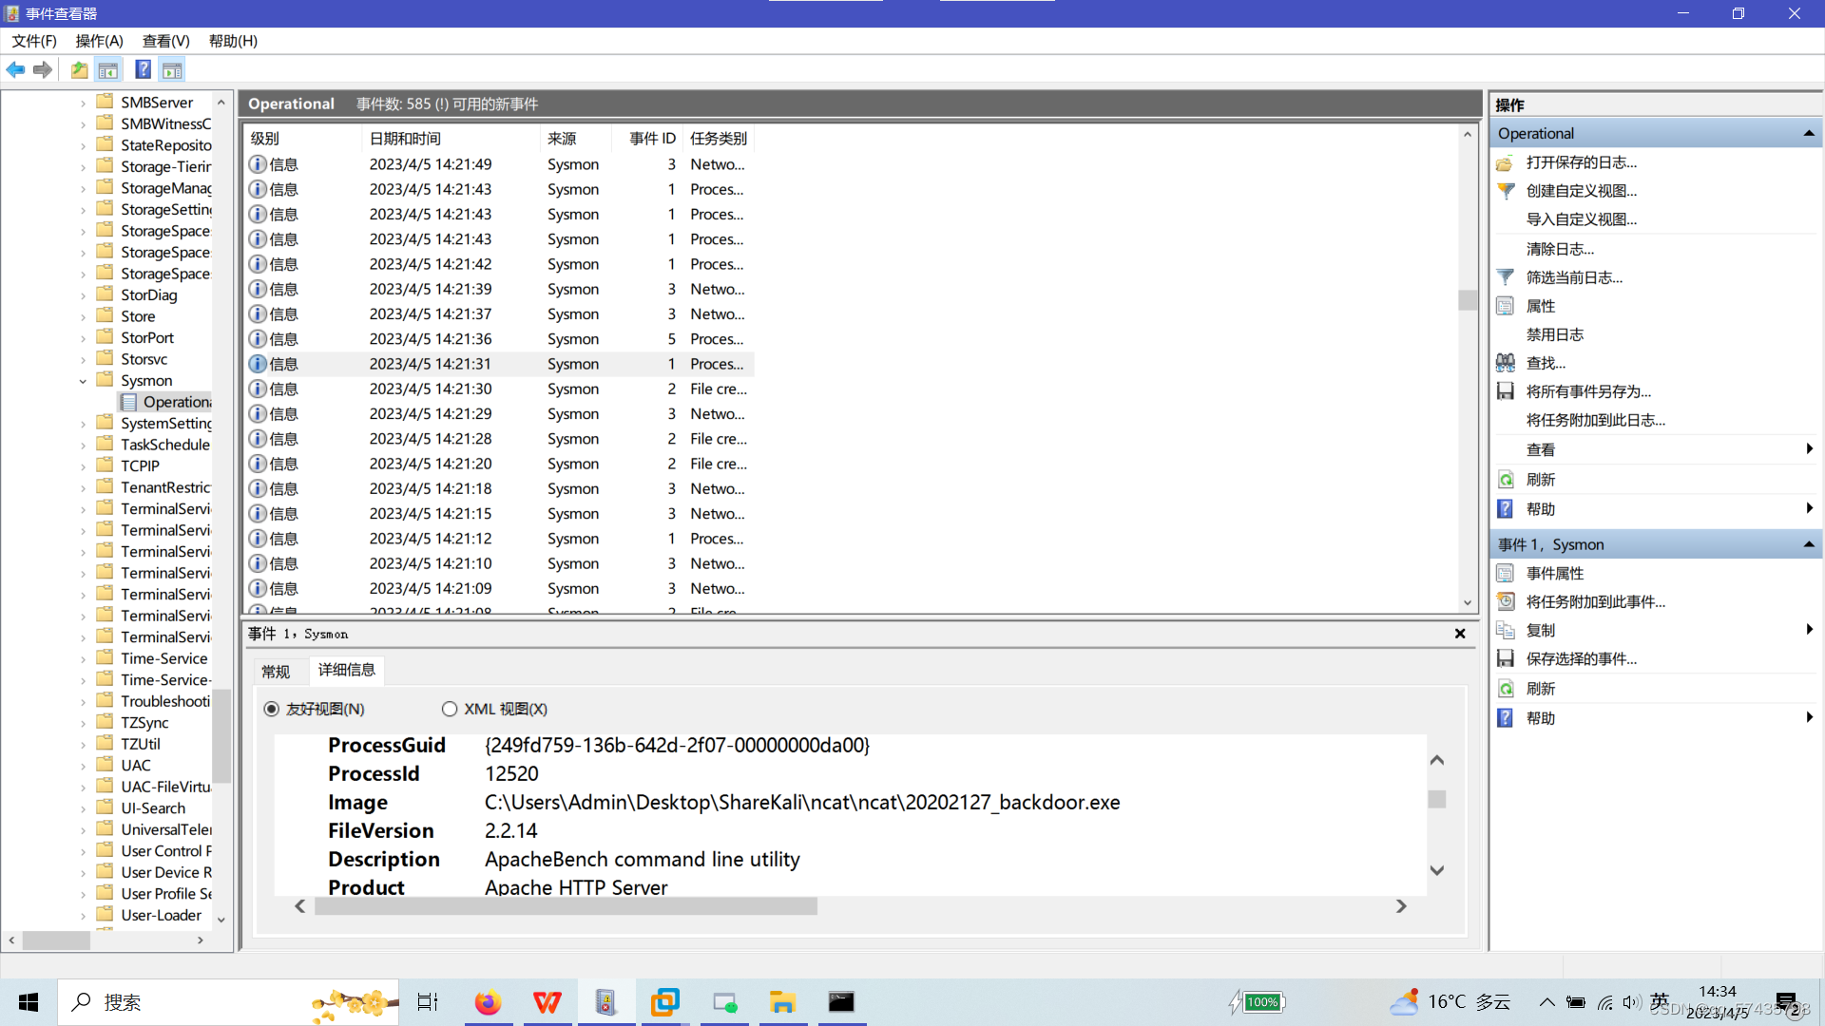Viewport: 1825px width, 1026px height.
Task: Open the notification center icon
Action: pyautogui.click(x=1786, y=1002)
